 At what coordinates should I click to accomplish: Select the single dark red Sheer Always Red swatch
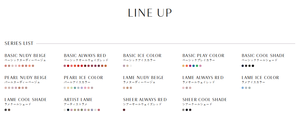(x=124, y=110)
